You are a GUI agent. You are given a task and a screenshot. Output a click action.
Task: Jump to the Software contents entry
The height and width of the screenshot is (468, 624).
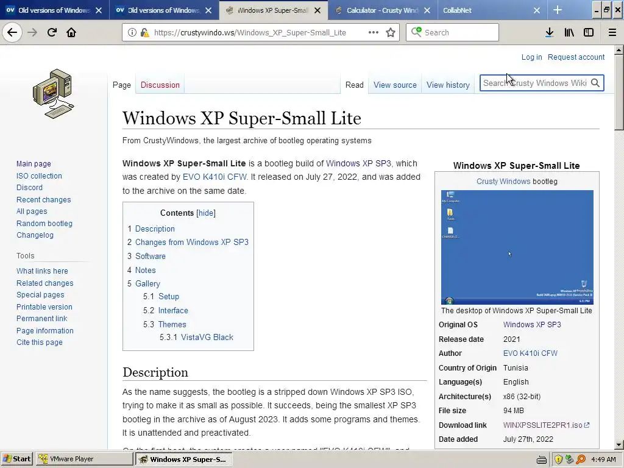150,256
